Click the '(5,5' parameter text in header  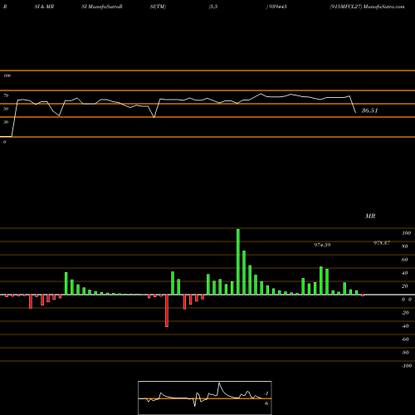point(213,7)
